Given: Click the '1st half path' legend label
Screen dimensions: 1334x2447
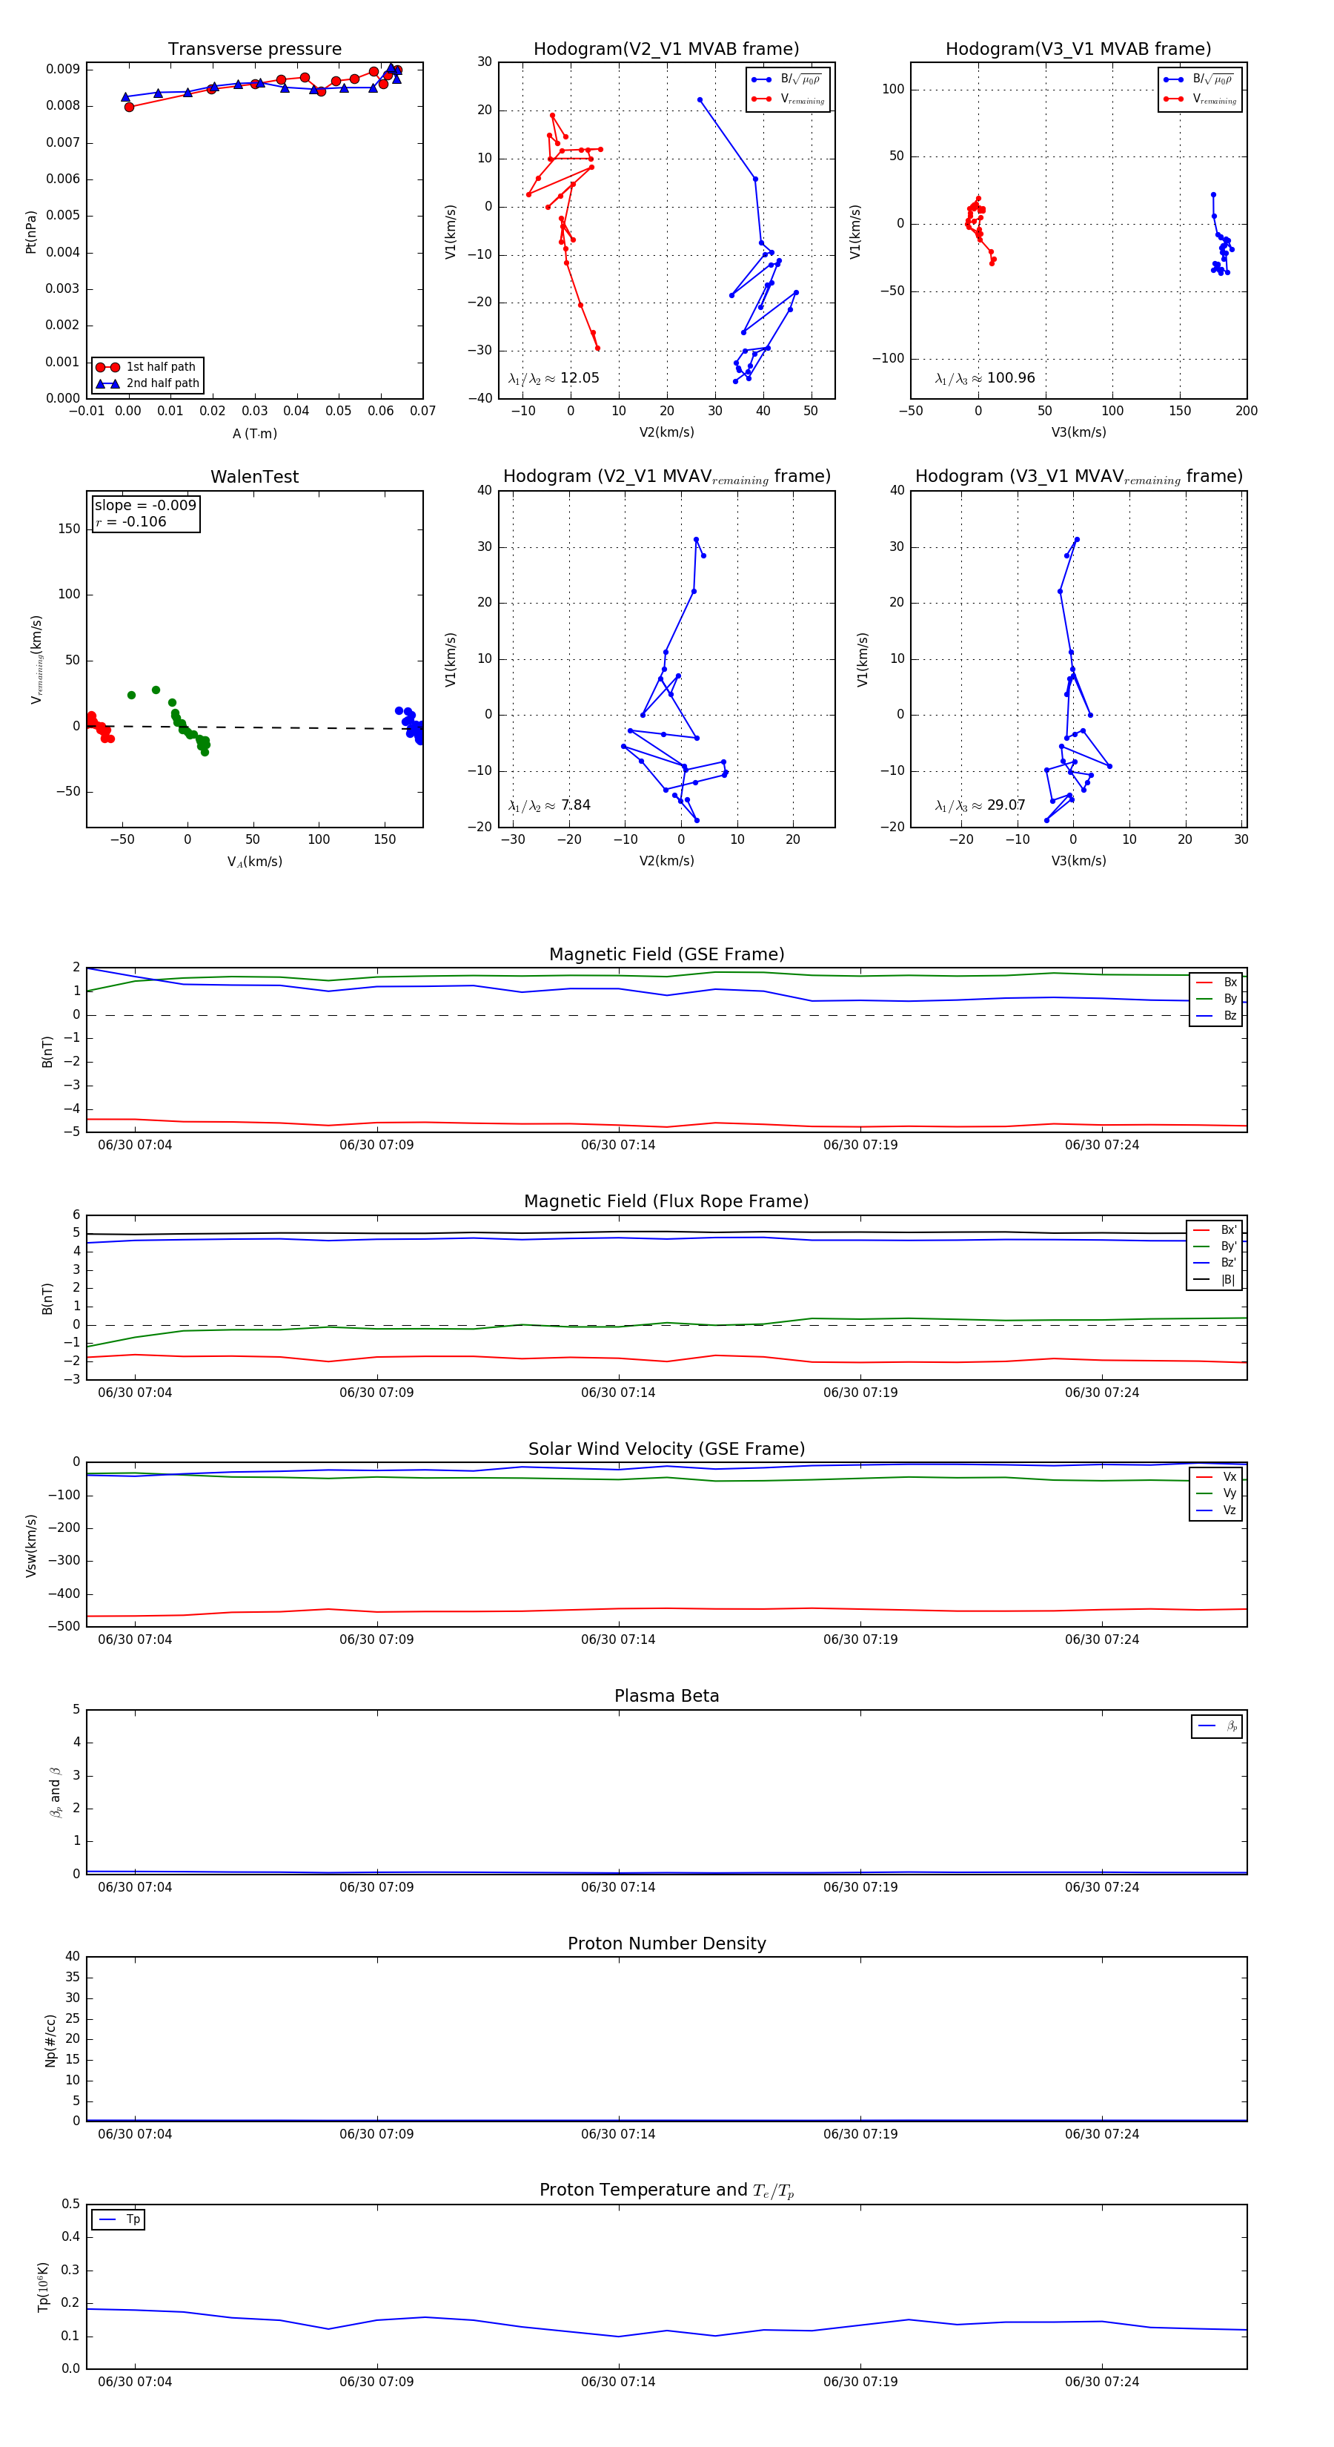Looking at the screenshot, I should [x=162, y=366].
